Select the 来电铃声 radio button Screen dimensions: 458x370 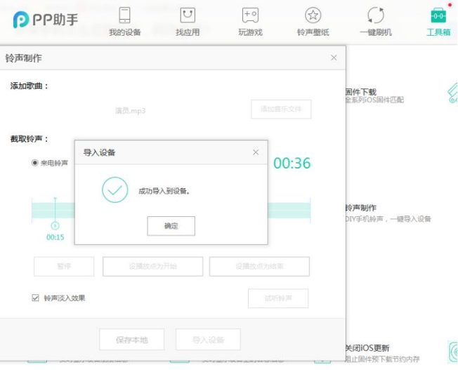click(35, 163)
